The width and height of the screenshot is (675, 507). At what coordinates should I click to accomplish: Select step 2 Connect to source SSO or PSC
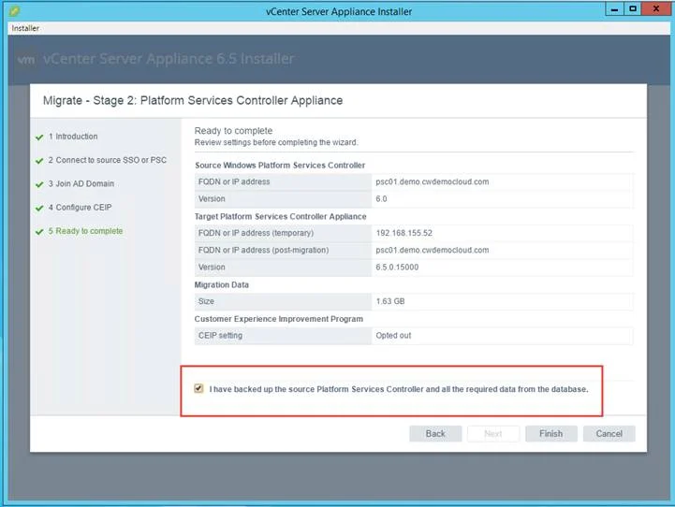107,160
